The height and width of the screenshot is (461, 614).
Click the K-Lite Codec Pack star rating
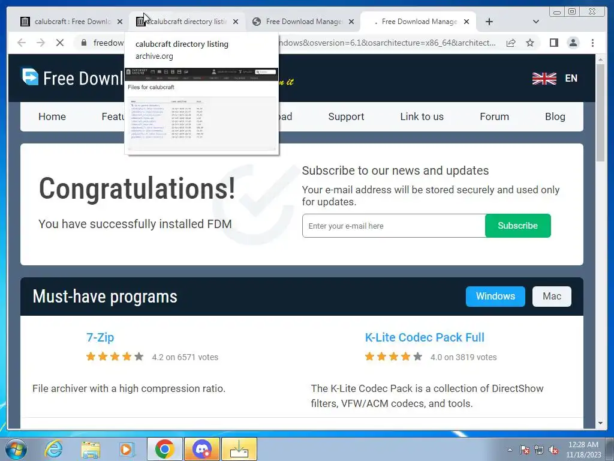click(393, 357)
